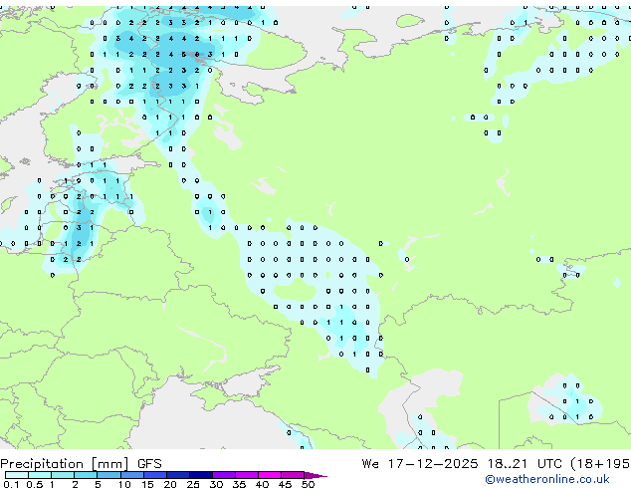Click the 'Precipitation [mm]' title text

coord(65,464)
